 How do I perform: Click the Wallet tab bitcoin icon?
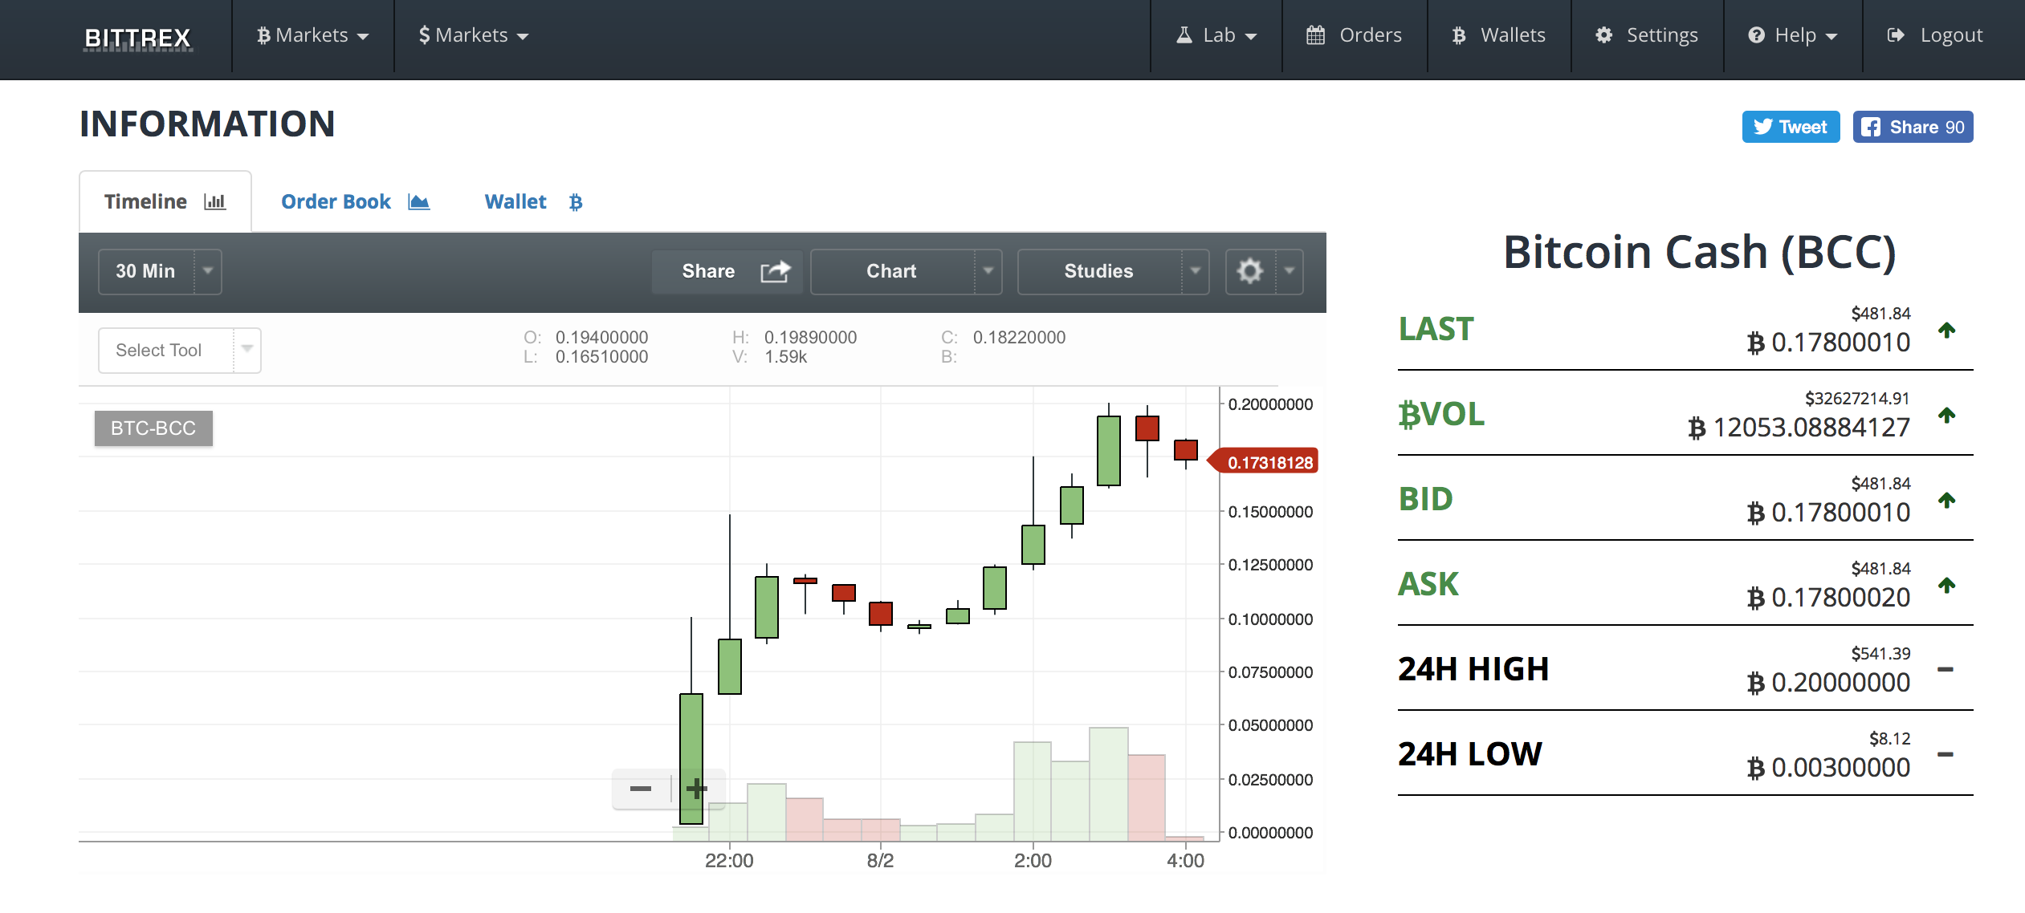pos(576,202)
